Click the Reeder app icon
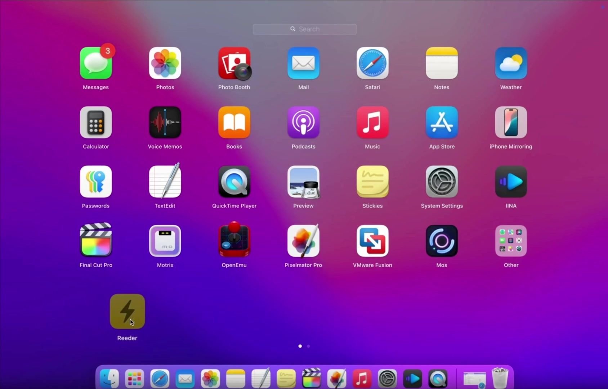 [127, 312]
